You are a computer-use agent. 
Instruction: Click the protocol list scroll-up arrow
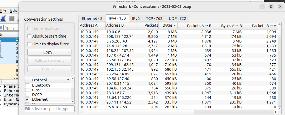click(x=72, y=79)
